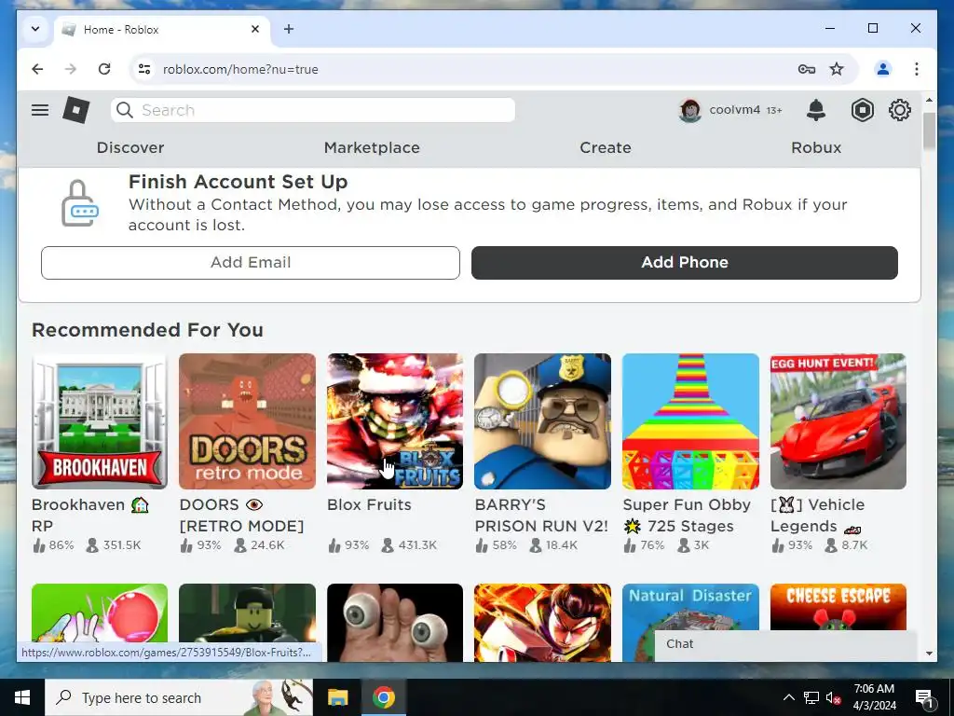Show hidden system tray icons
Screen dimensions: 954x716
click(788, 697)
